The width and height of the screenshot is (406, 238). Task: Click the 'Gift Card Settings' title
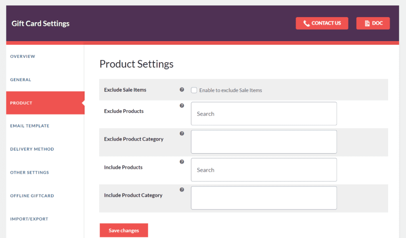point(40,23)
